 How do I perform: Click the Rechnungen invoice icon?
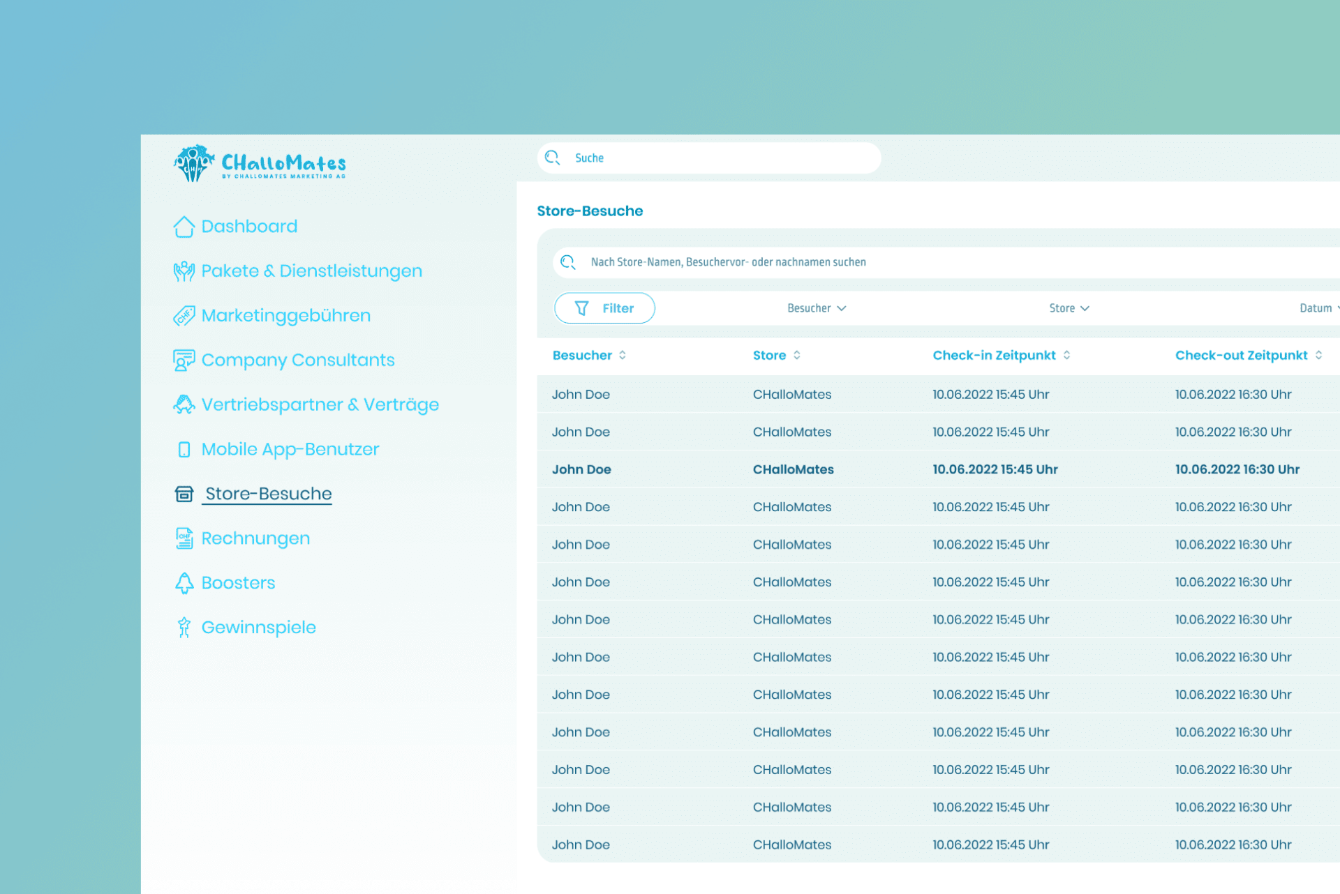184,538
